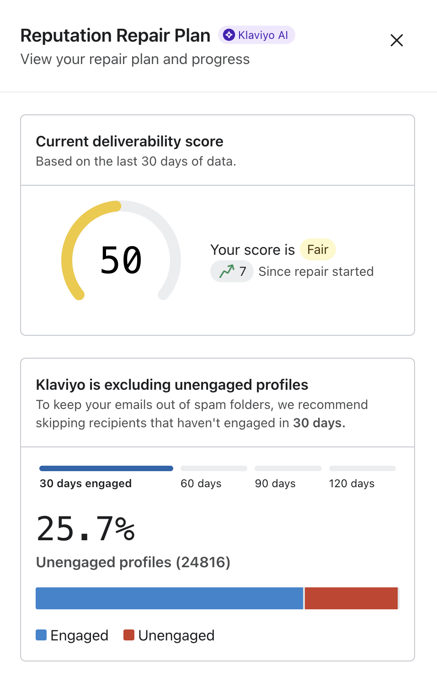Click the 25.7% unengaged percentage value
The image size is (437, 688).
click(86, 528)
